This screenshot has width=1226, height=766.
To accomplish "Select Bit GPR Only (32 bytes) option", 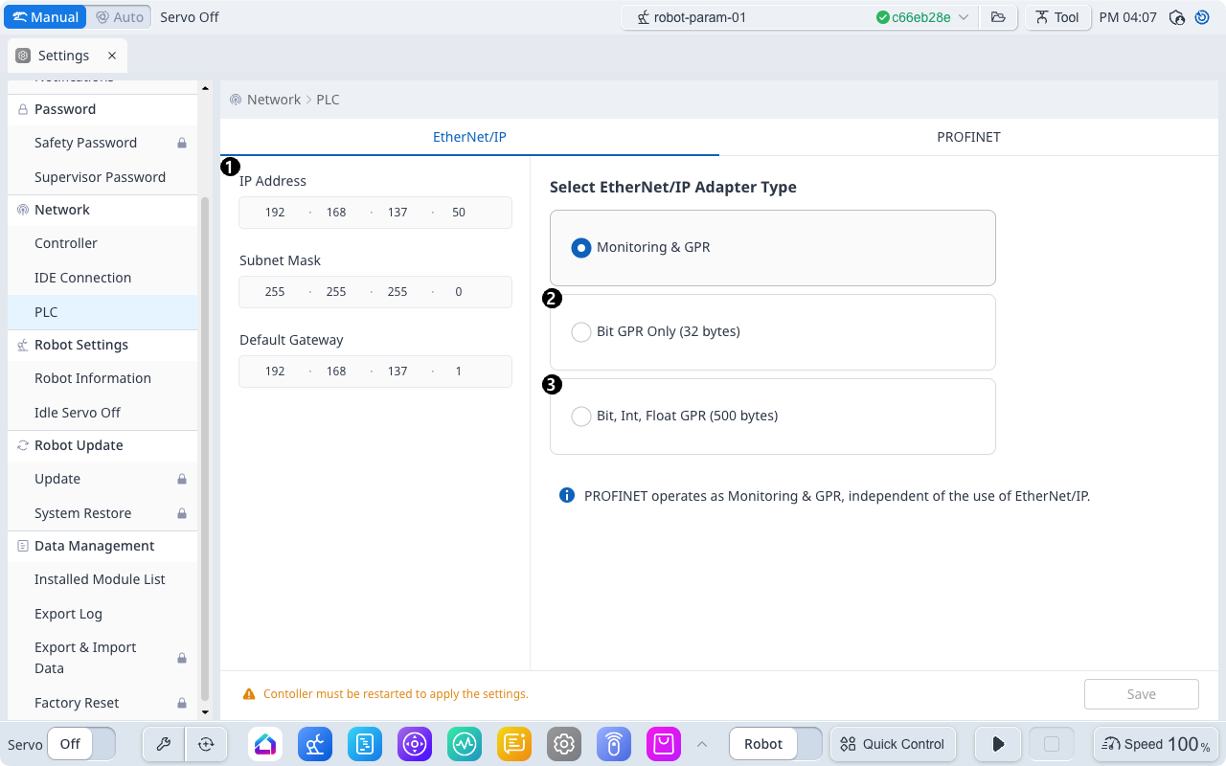I will [581, 332].
